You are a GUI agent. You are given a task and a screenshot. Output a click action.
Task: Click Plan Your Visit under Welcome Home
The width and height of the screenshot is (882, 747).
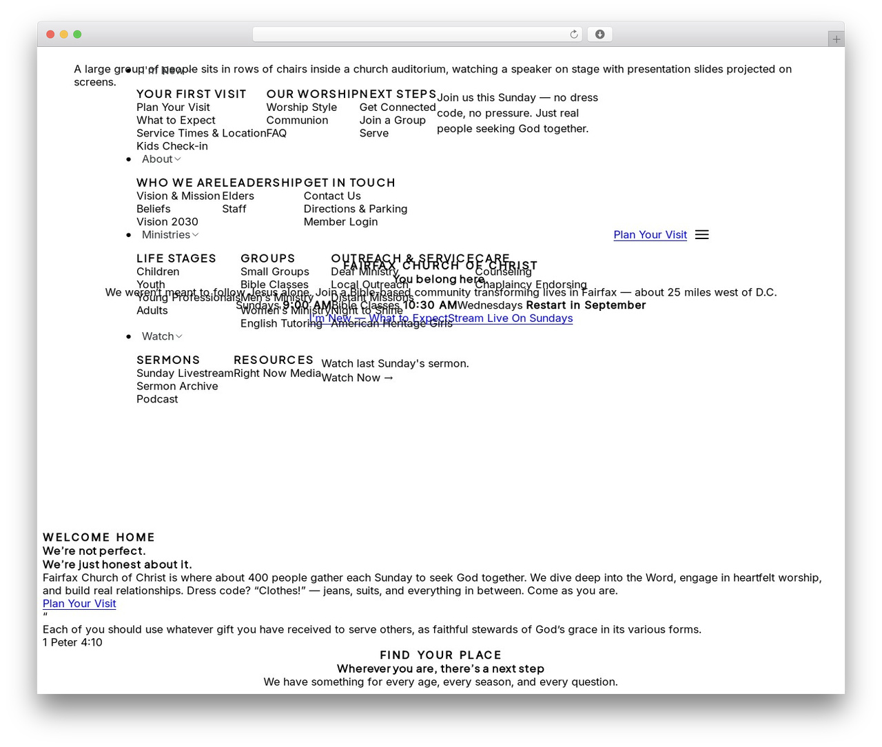[x=79, y=604]
